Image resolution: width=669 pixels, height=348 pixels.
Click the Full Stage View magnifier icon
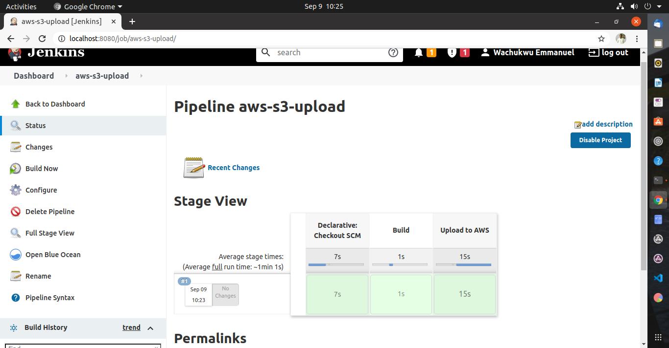16,233
